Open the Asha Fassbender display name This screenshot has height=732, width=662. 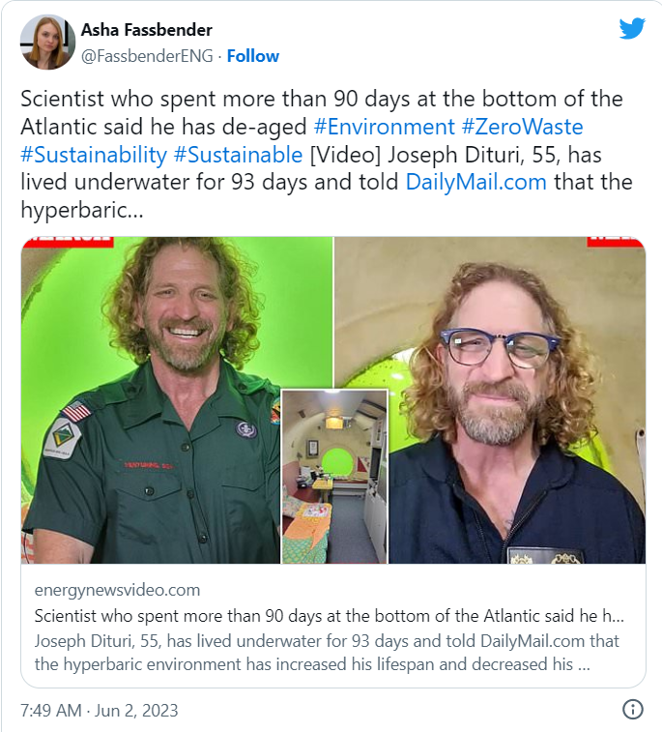(147, 30)
